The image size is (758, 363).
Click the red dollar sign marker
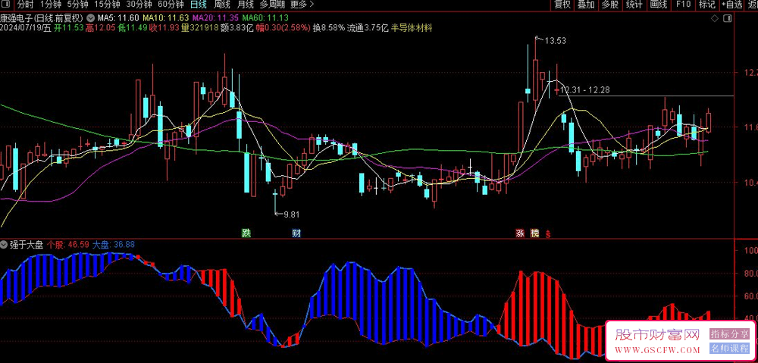click(548, 234)
